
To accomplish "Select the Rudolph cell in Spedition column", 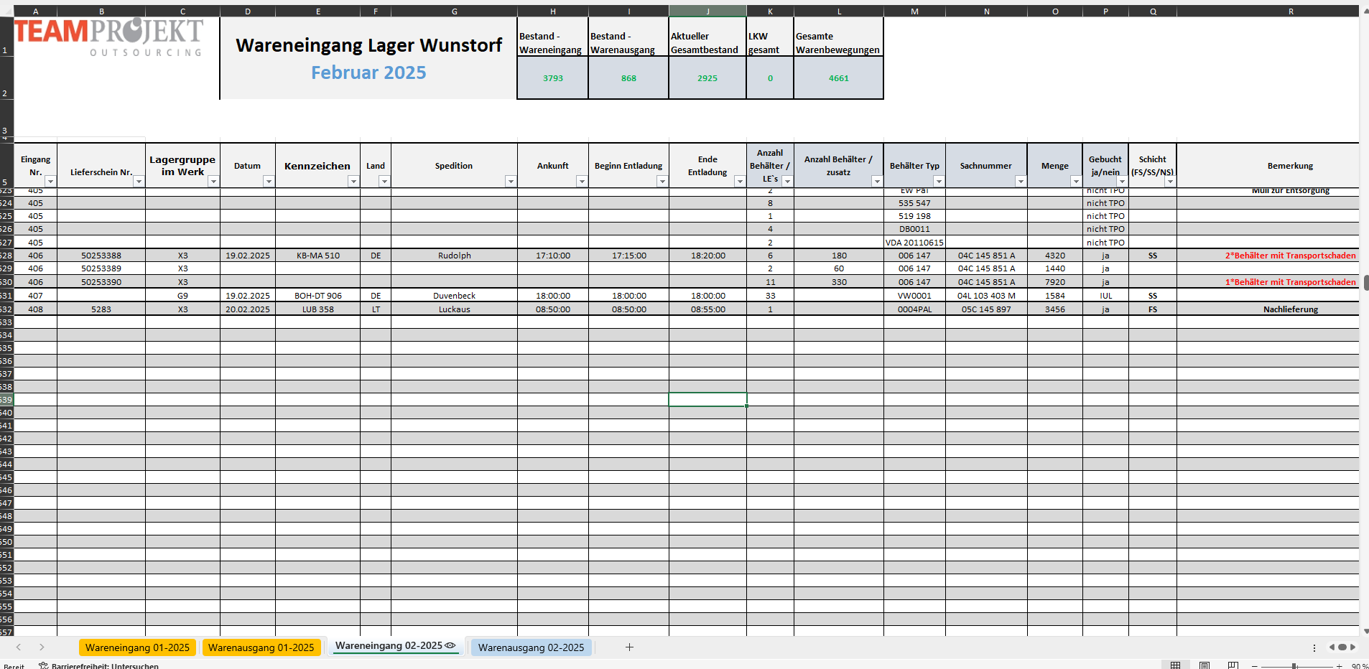I will 454,256.
